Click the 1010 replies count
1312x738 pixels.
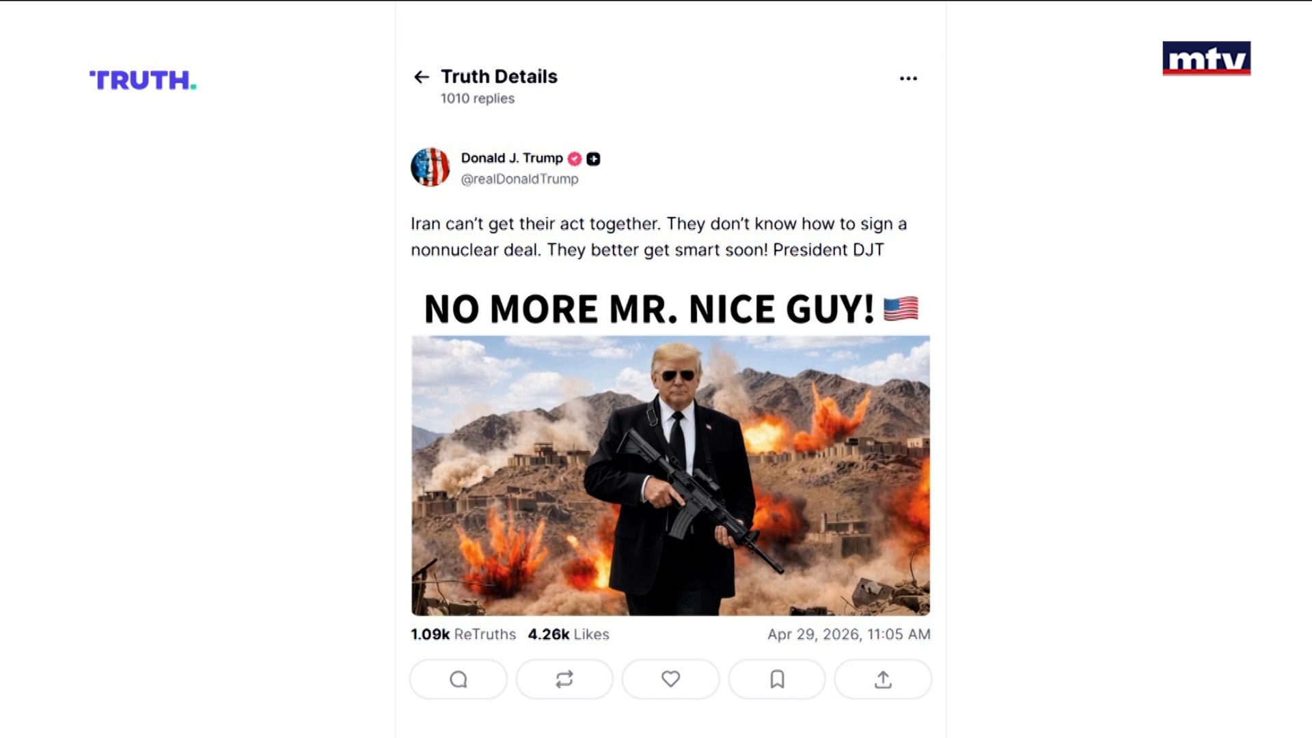[x=478, y=98]
